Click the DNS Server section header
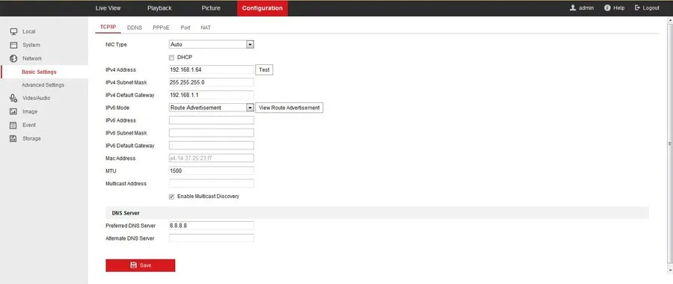Viewport: 673px width, 284px height. pyautogui.click(x=377, y=213)
